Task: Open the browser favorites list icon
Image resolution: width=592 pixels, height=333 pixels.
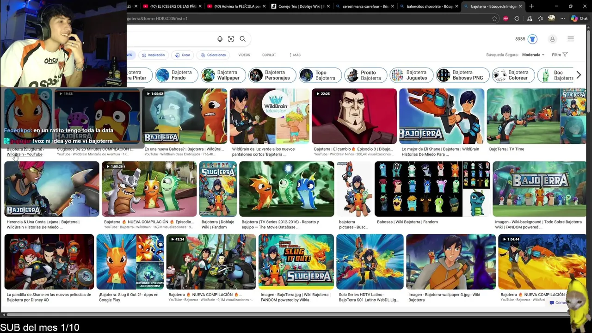Action: [540, 18]
